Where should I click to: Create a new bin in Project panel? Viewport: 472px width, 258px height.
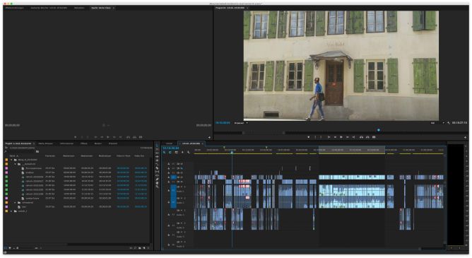[140, 248]
